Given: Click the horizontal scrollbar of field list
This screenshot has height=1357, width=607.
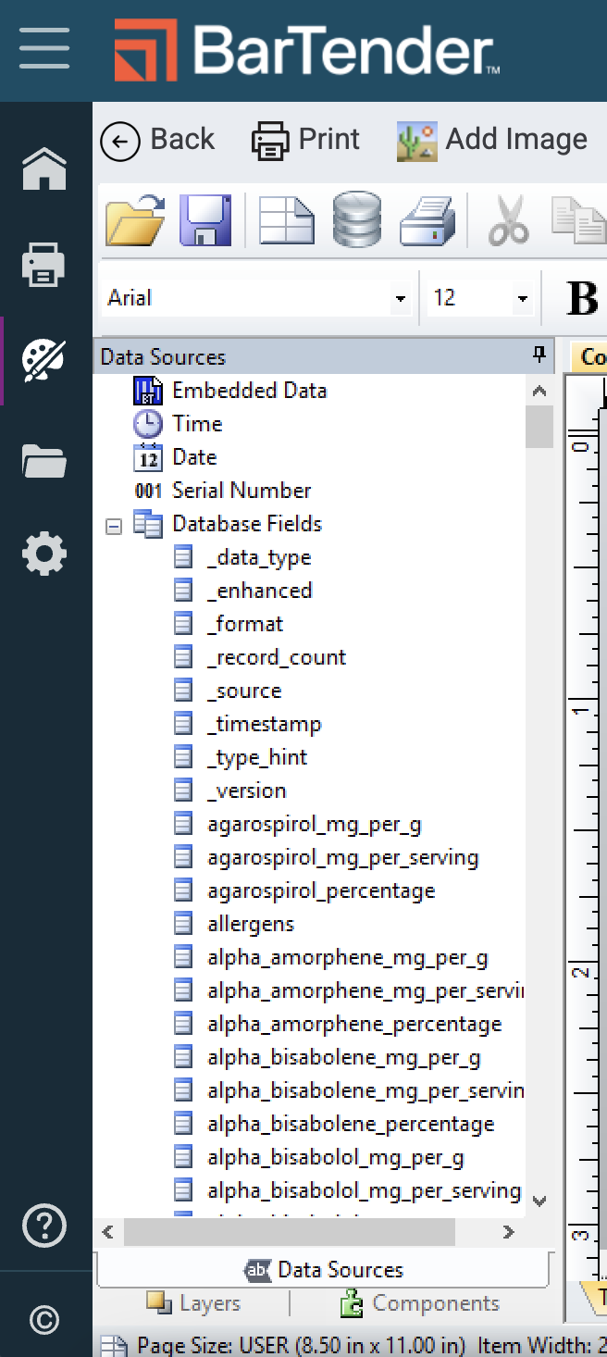Looking at the screenshot, I should click(x=290, y=1232).
